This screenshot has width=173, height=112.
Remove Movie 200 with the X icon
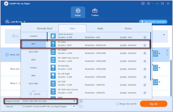click(x=167, y=50)
